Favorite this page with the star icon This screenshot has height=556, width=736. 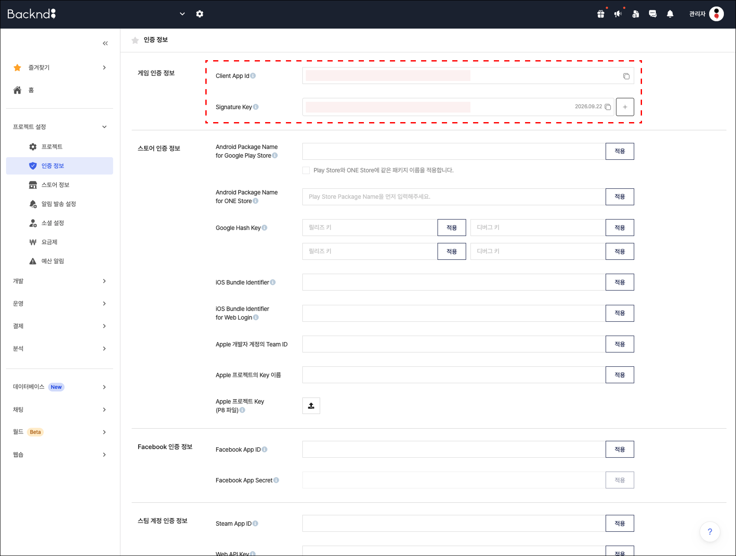(135, 40)
